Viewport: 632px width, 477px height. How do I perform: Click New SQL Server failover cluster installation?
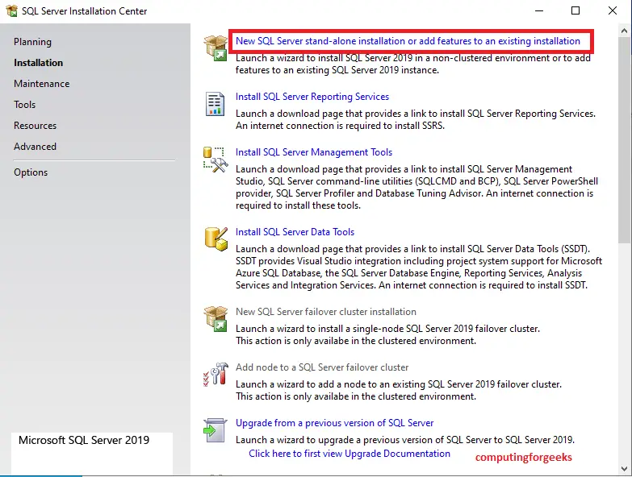(325, 312)
